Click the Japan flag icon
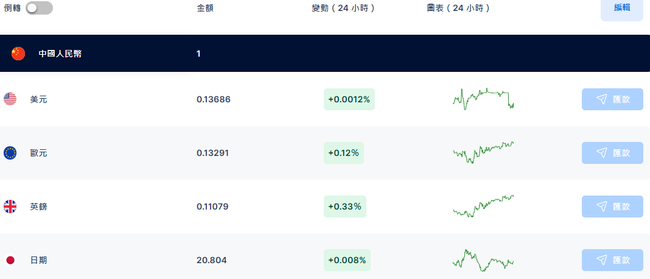Screen dimensions: 650x279 point(10,260)
